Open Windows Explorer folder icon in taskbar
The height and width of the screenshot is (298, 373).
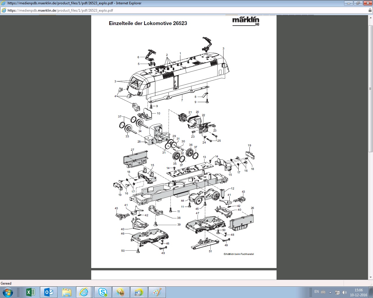pos(66,292)
